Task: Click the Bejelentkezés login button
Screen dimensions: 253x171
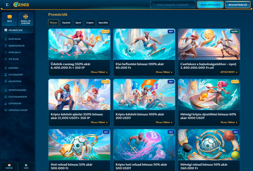Action: click(x=210, y=5)
